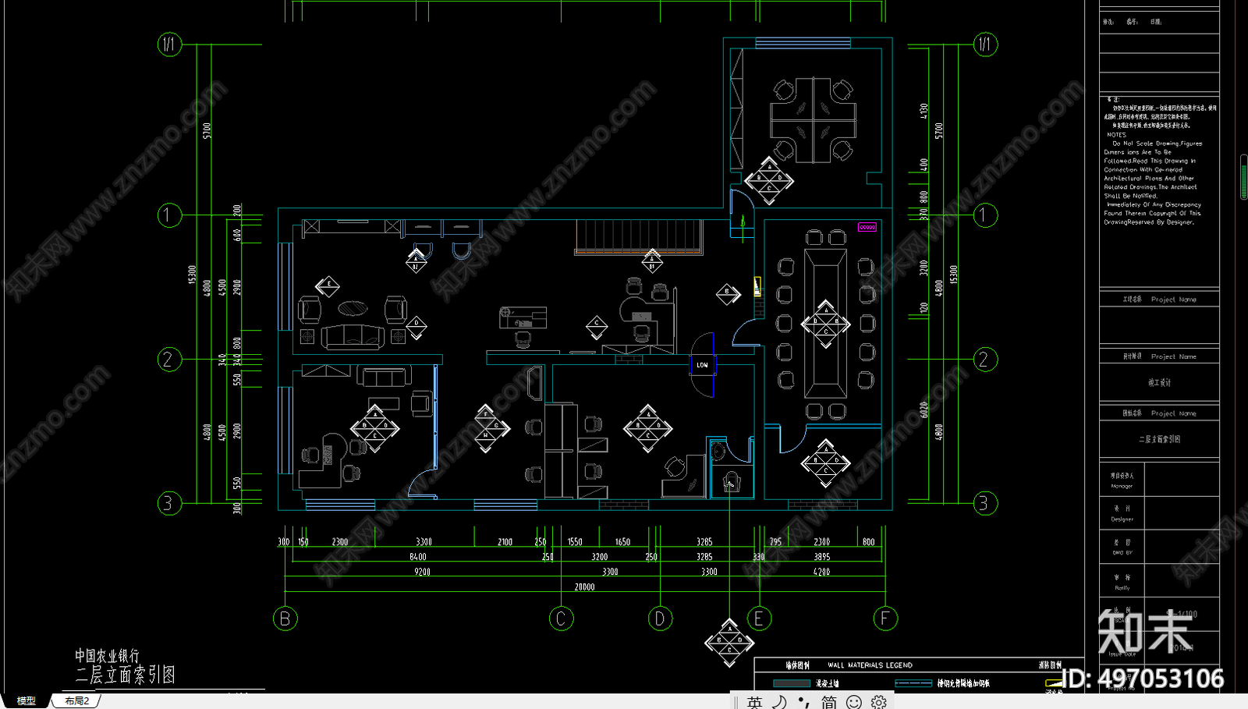Select the Manager label in title block
Image resolution: width=1248 pixels, height=709 pixels.
click(1122, 486)
